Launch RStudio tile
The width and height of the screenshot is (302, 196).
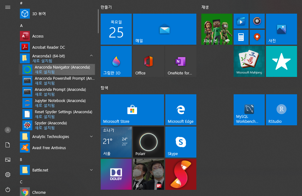281,110
